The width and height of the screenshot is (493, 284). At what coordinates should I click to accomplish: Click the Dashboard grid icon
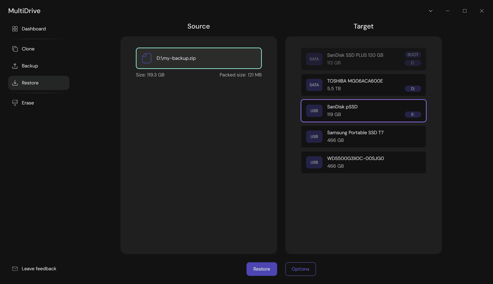[15, 29]
